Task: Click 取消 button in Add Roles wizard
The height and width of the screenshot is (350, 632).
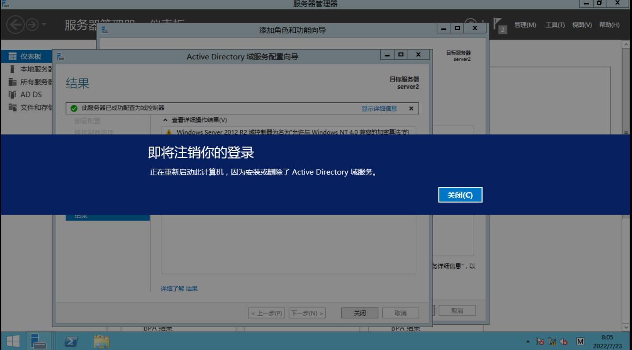Action: 457,311
